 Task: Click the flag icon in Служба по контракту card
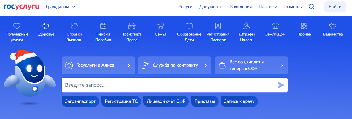(x=145, y=65)
